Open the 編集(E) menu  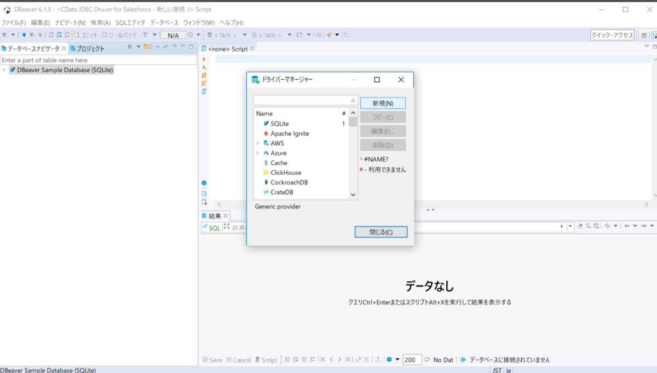pyautogui.click(x=41, y=22)
